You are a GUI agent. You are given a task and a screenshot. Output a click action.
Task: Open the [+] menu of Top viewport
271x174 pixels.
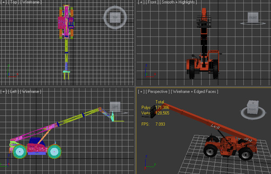3,2
